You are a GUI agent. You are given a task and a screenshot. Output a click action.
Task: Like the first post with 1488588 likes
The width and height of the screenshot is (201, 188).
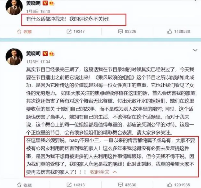pos(170,31)
